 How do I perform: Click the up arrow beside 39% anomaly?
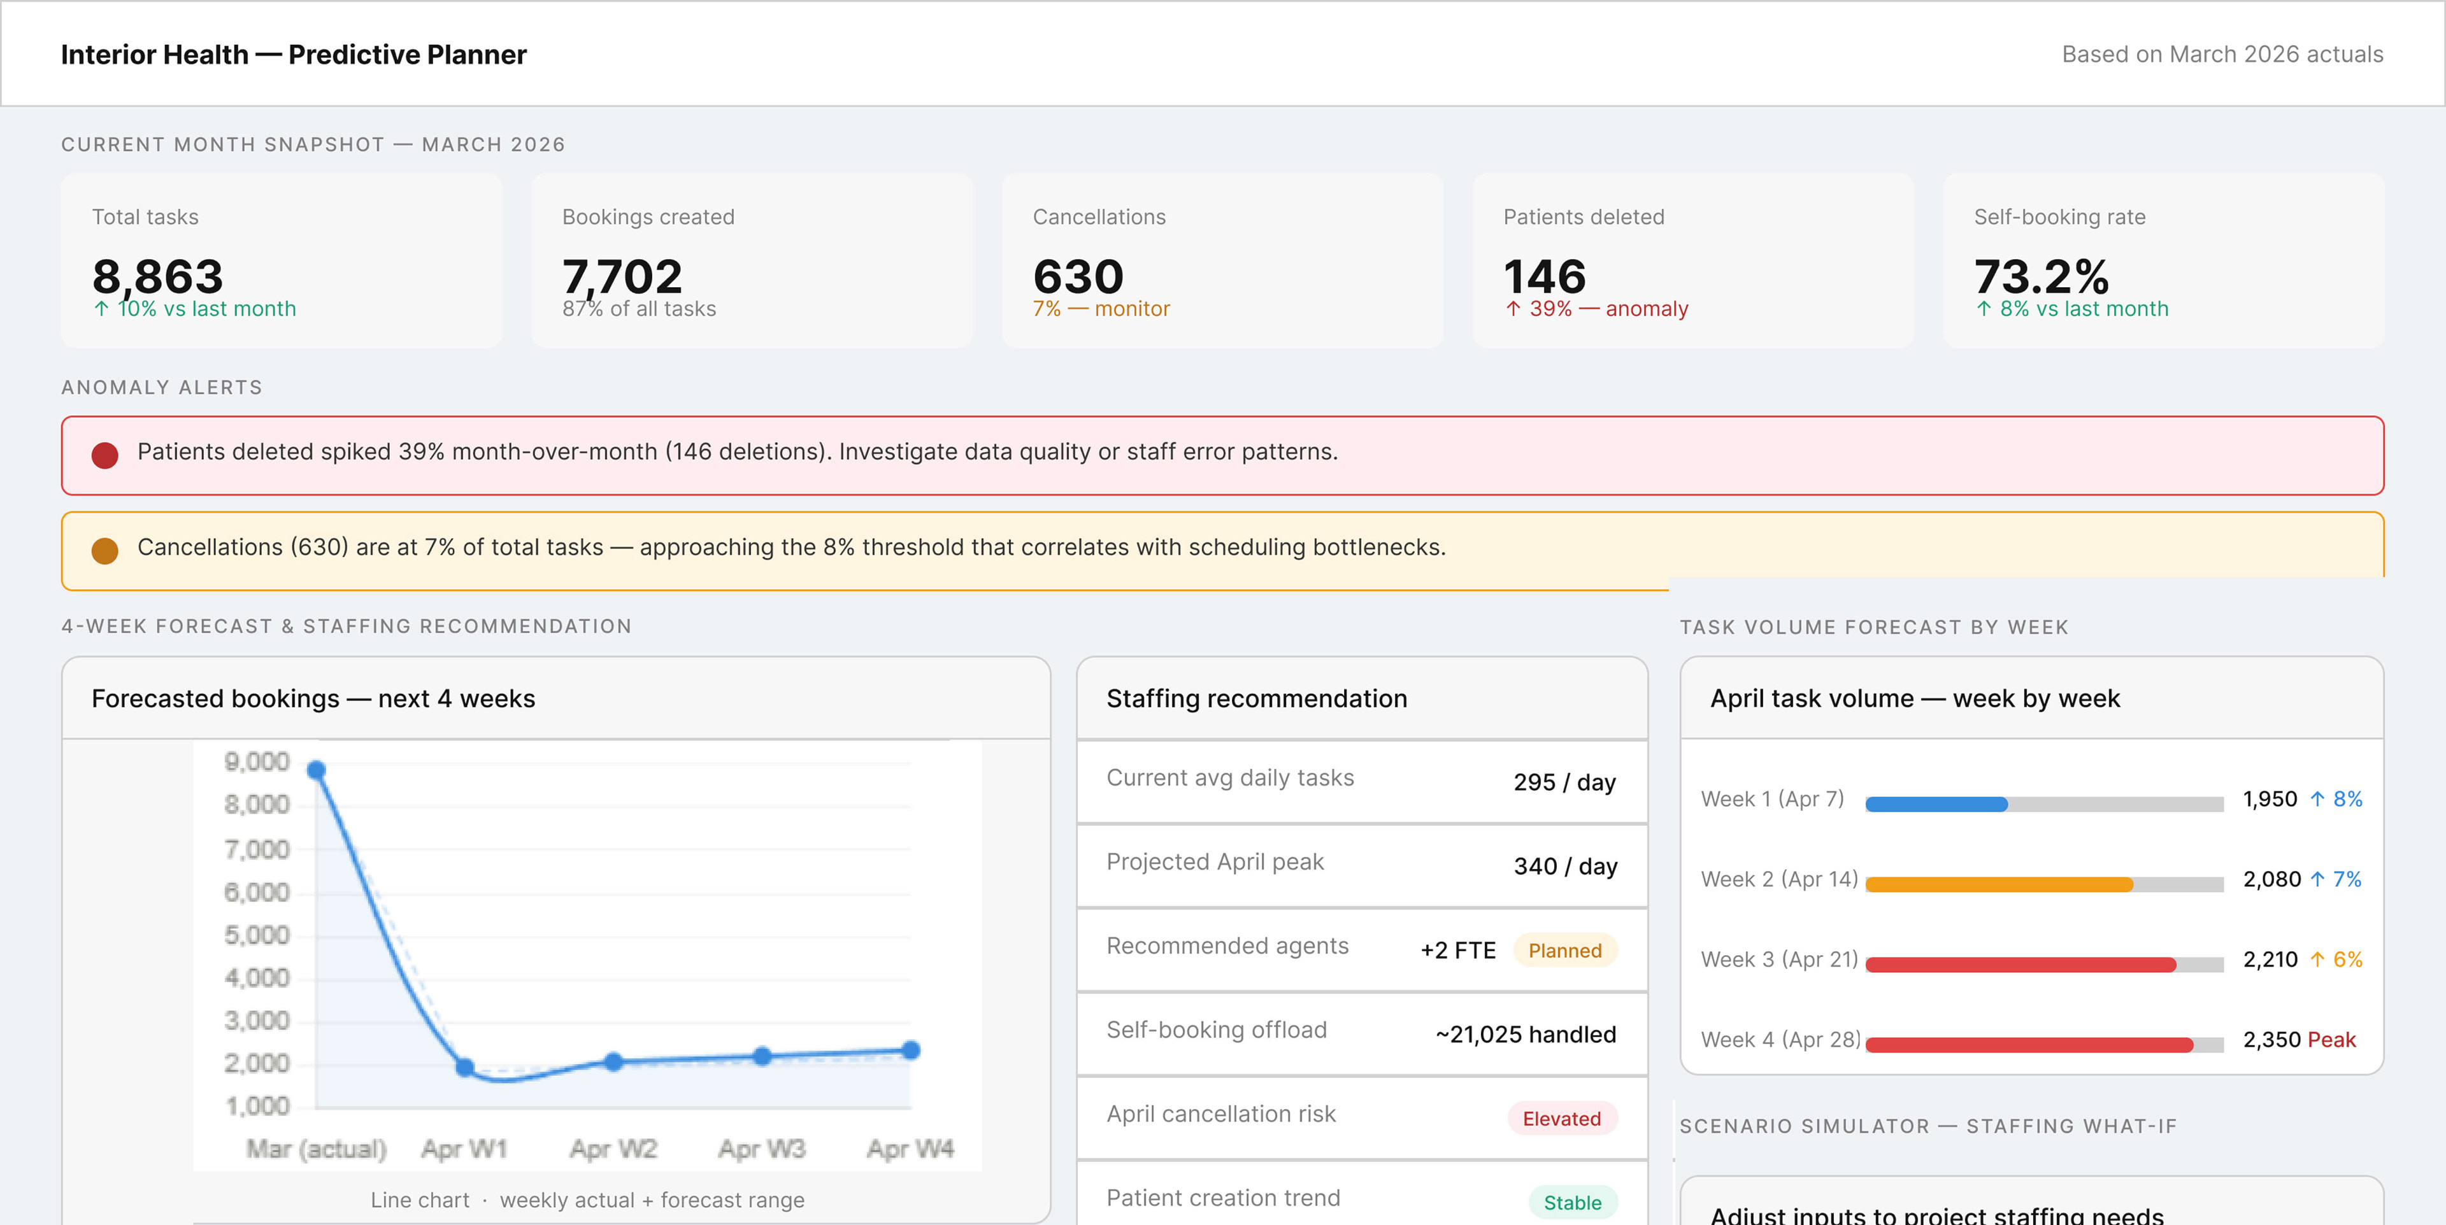(1513, 308)
